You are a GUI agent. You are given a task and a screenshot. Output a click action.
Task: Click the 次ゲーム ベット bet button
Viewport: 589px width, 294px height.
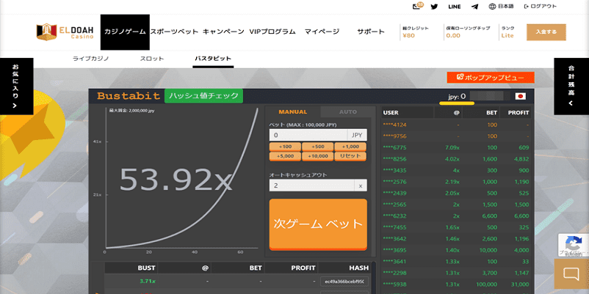click(x=318, y=224)
